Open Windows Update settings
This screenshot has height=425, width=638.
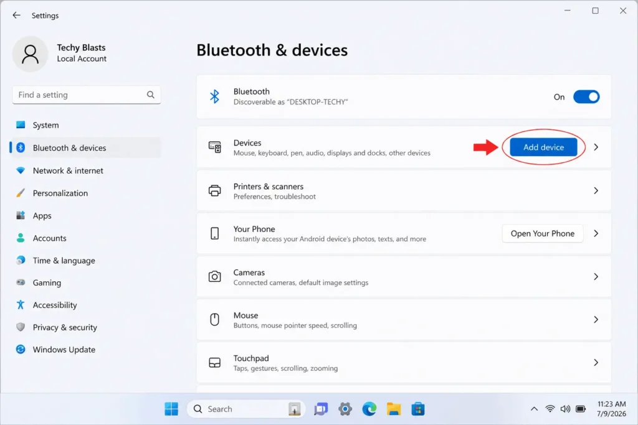(x=86, y=350)
